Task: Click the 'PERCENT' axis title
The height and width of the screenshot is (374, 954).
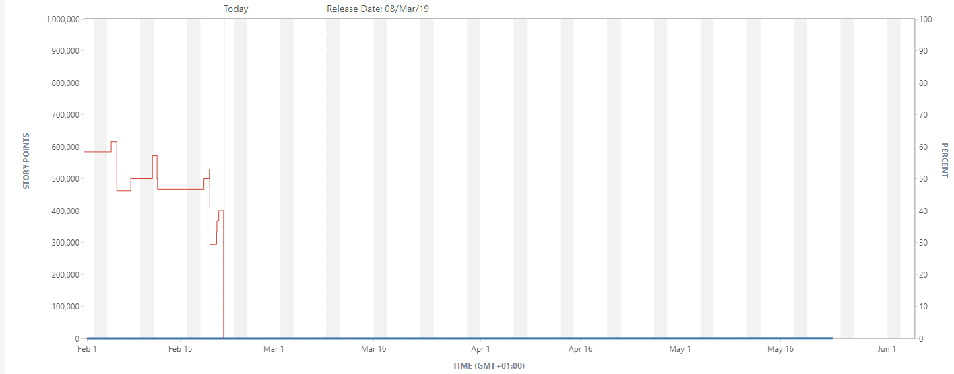Action: (945, 160)
